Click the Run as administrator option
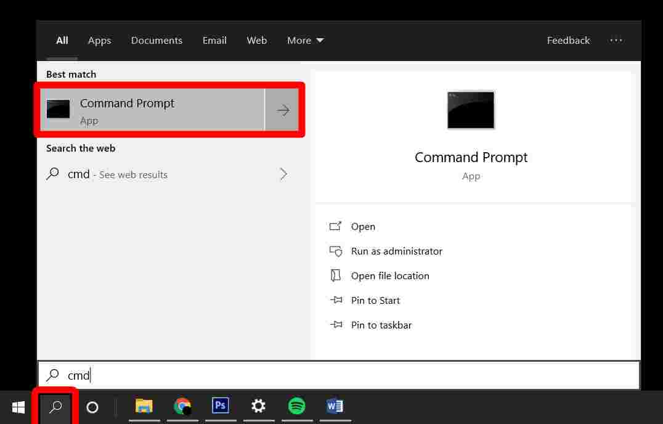Image resolution: width=663 pixels, height=424 pixels. point(396,251)
